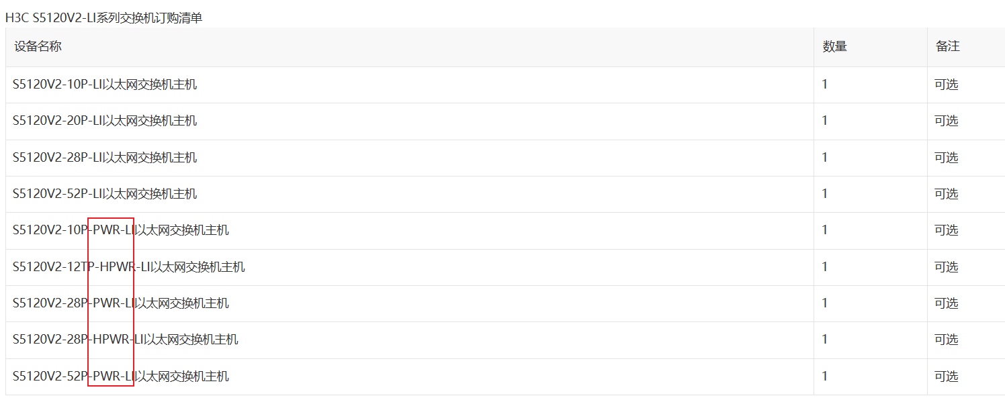This screenshot has height=402, width=1005.
Task: Click the 备注 column header
Action: click(x=947, y=46)
